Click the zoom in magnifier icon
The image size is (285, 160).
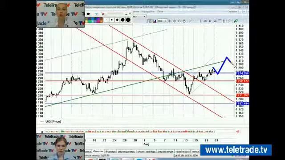(175, 21)
